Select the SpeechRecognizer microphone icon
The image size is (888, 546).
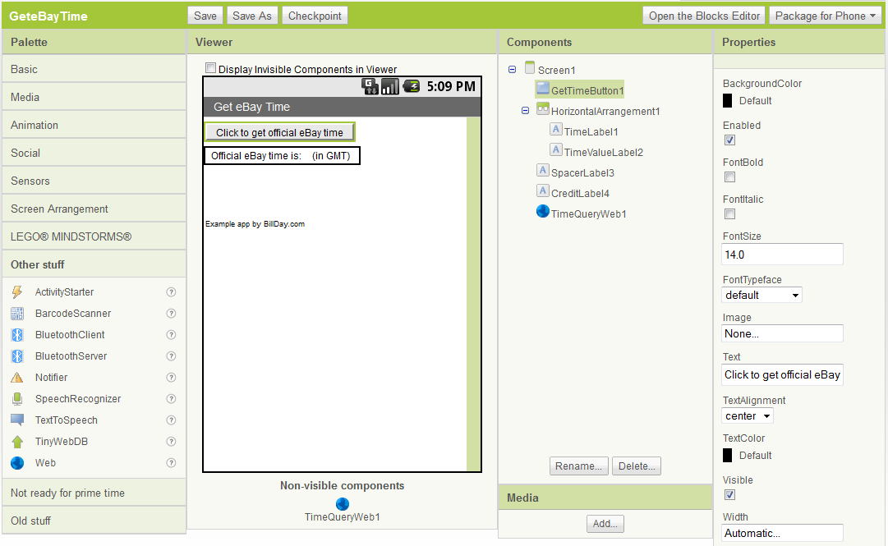[x=17, y=399]
